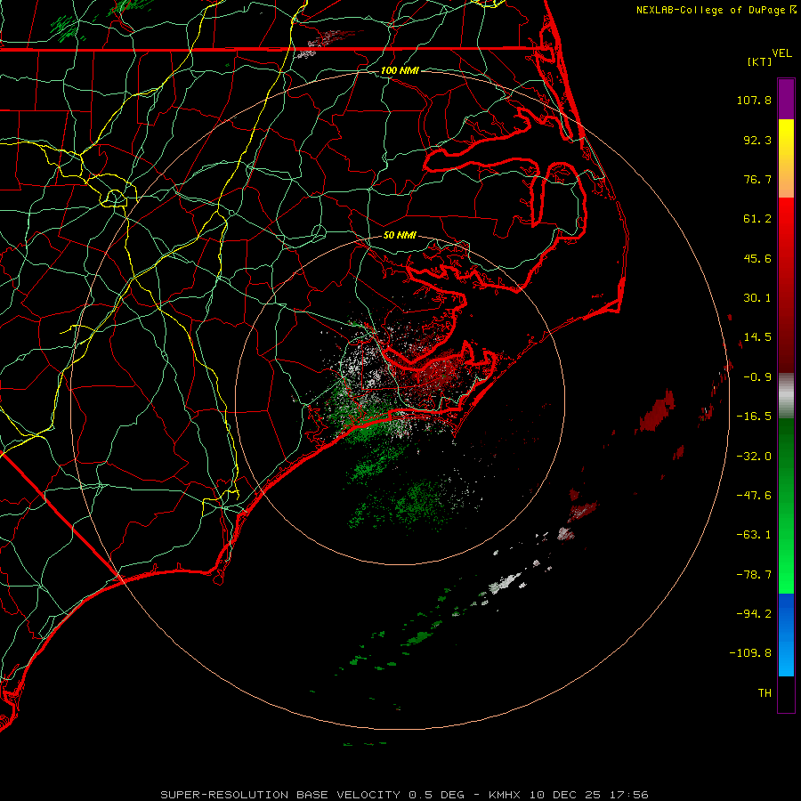This screenshot has height=801, width=801.
Task: Click the large red outbound echo offshore east
Action: (658, 410)
